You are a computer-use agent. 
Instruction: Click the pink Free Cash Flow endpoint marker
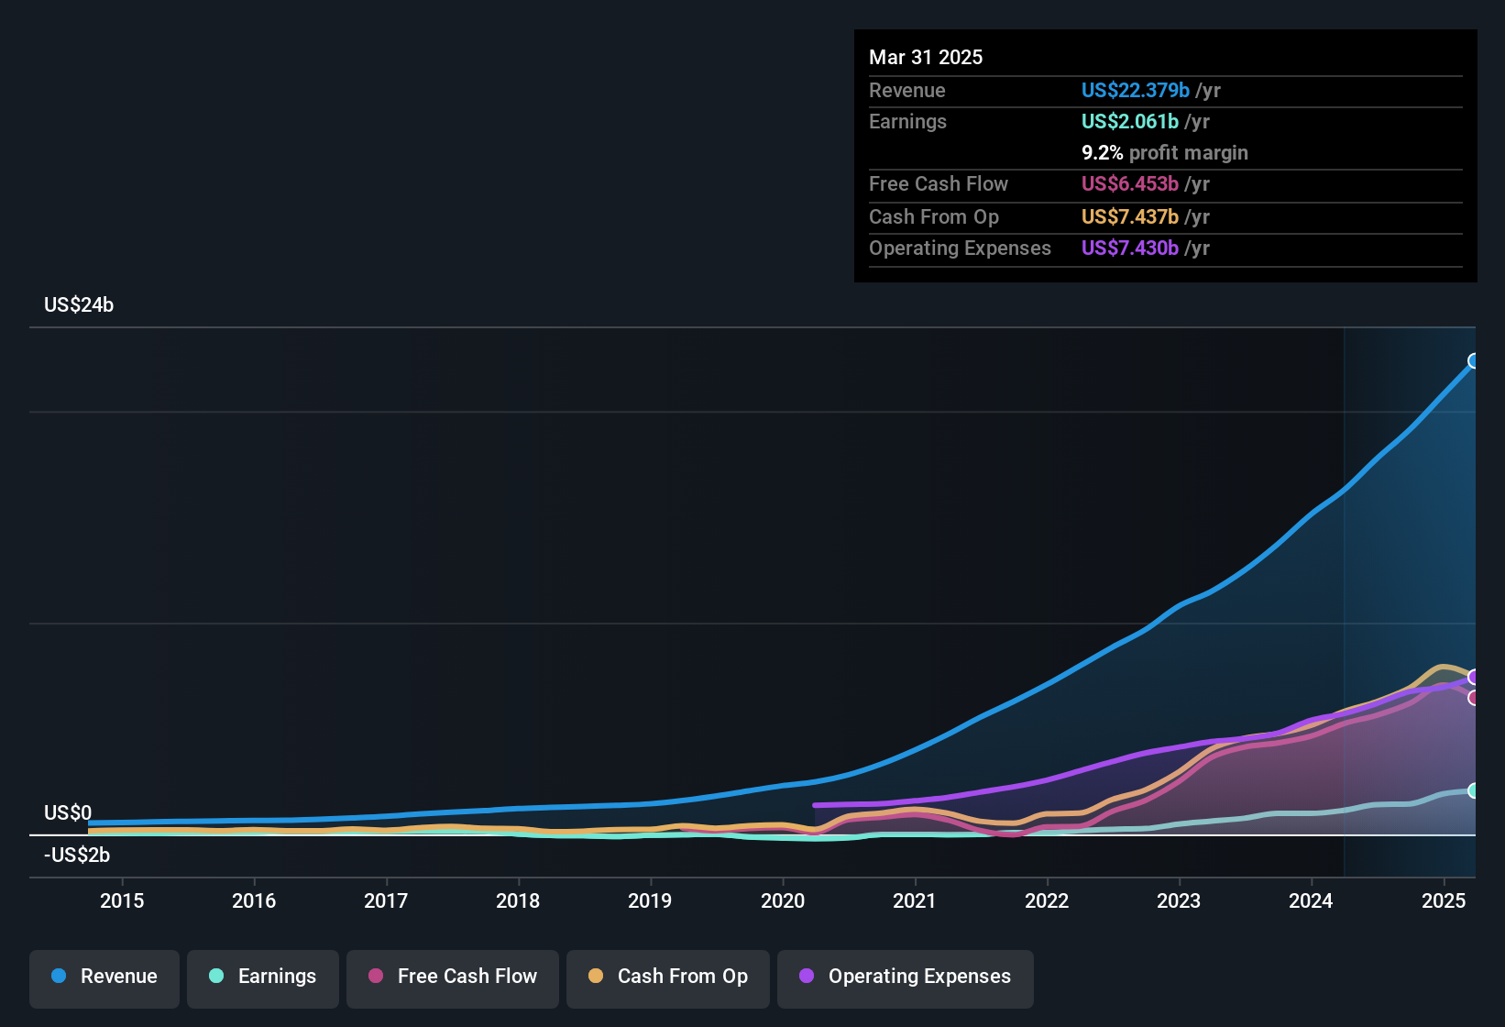tap(1474, 698)
